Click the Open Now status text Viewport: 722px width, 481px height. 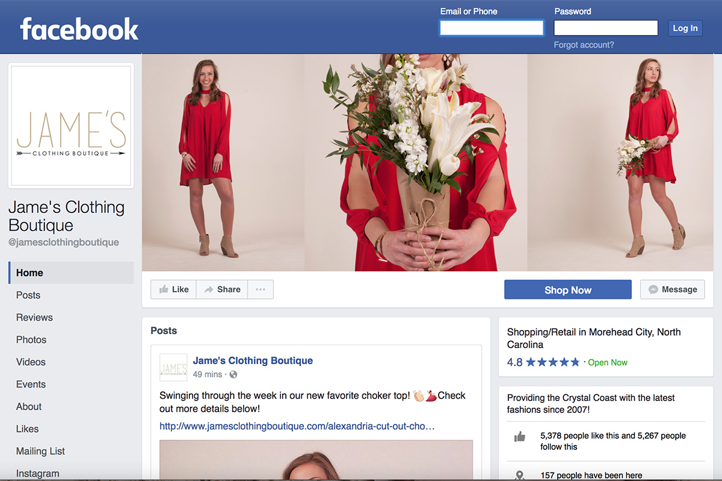(608, 363)
